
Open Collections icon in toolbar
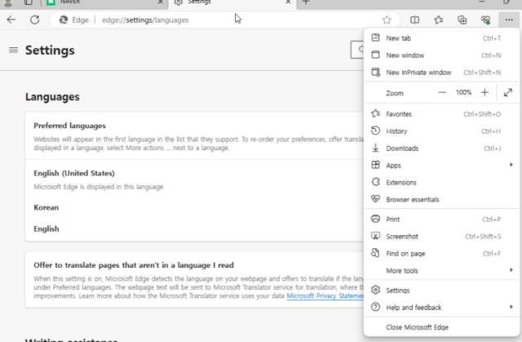click(x=462, y=20)
